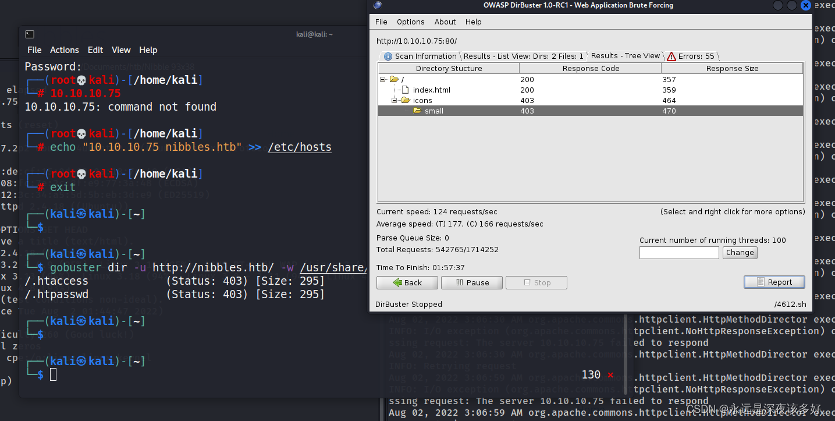The width and height of the screenshot is (835, 421).
Task: Click thread count input field
Action: pyautogui.click(x=679, y=253)
